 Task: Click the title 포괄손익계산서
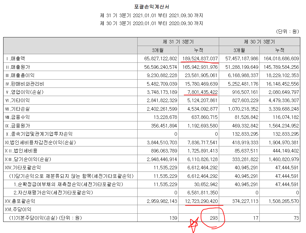(x=152, y=7)
